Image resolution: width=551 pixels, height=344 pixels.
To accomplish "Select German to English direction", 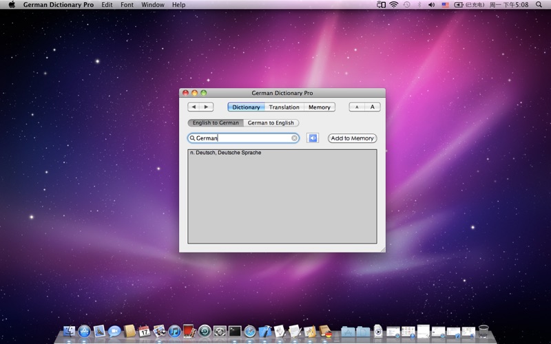I will [271, 123].
